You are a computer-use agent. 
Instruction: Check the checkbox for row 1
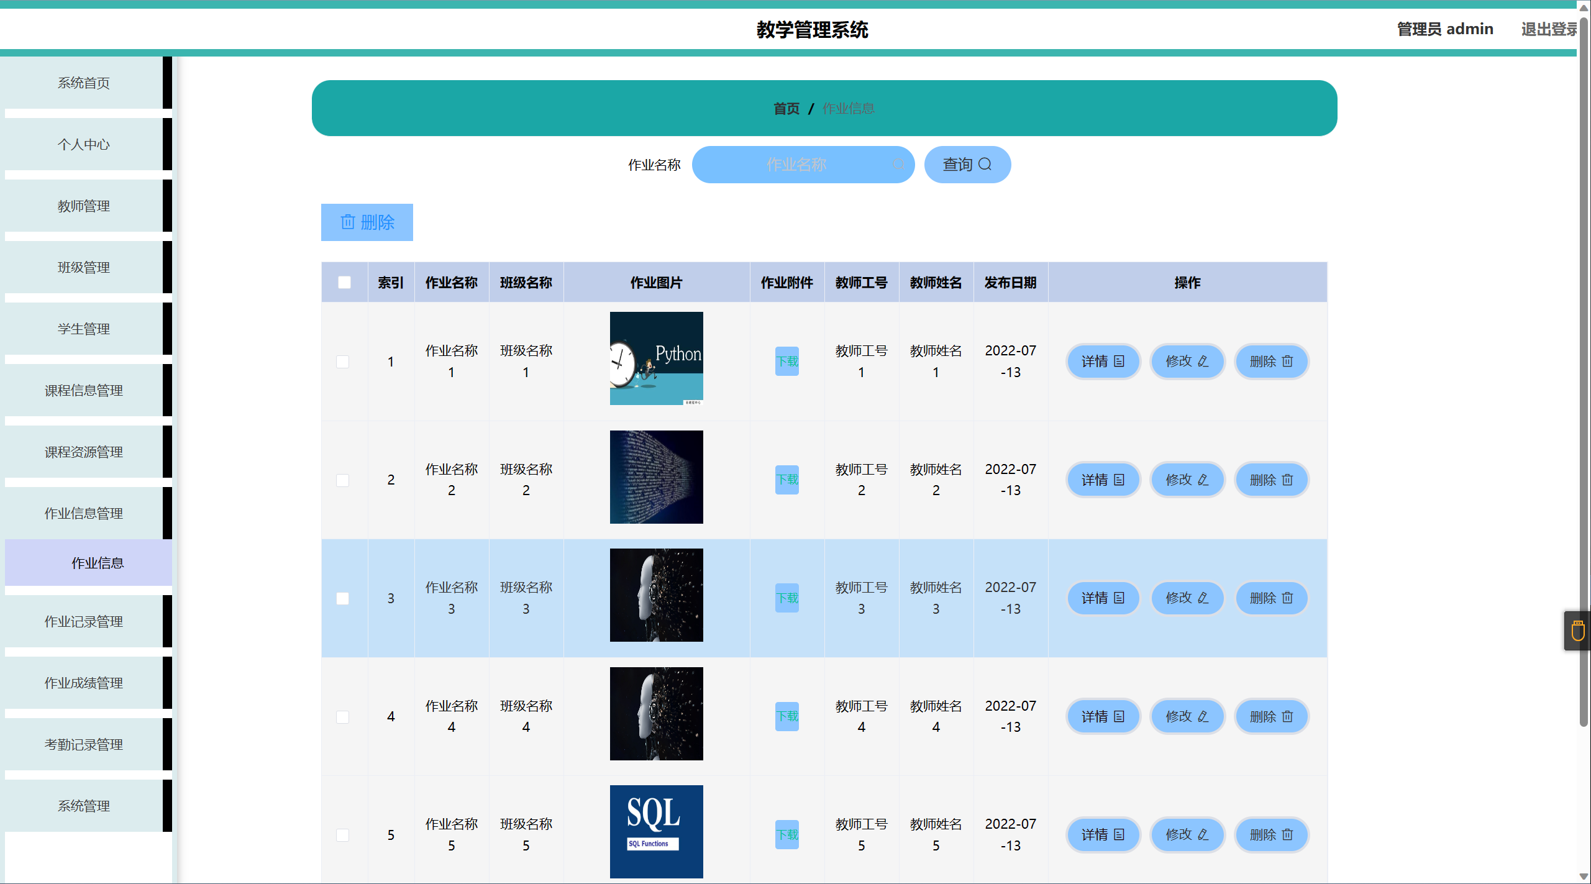[x=342, y=362]
